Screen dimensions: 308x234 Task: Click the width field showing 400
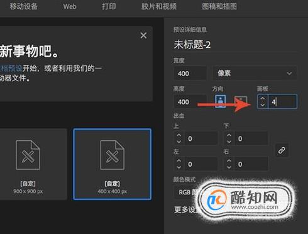(190, 73)
